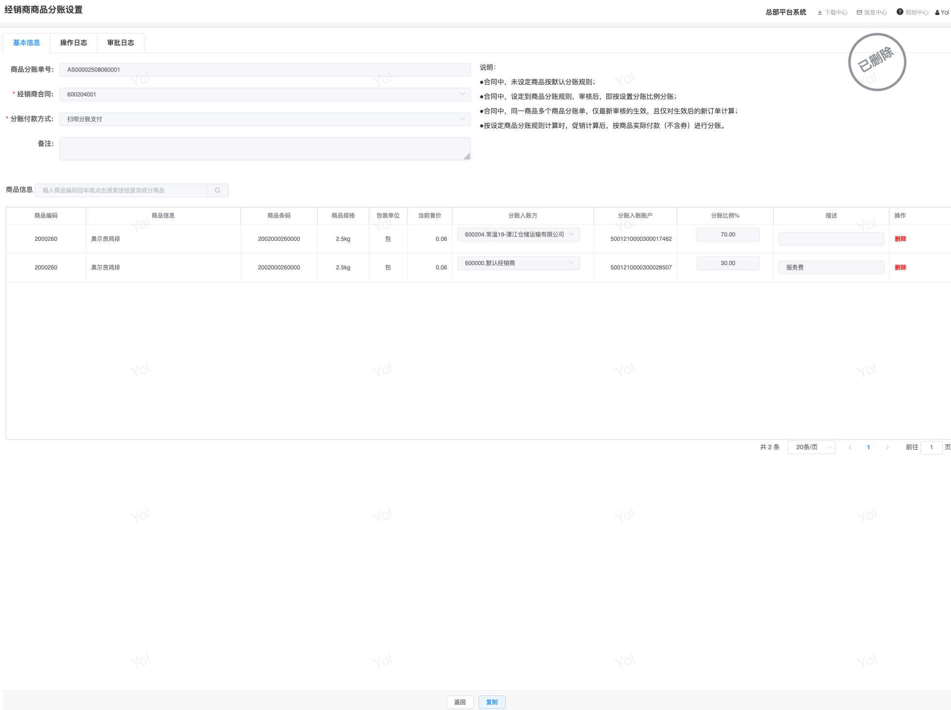
Task: Switch to the 操作日志 tab
Action: tap(74, 43)
